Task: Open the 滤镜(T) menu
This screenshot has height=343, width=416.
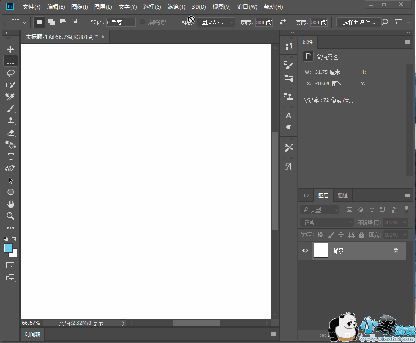Action: coord(176,7)
